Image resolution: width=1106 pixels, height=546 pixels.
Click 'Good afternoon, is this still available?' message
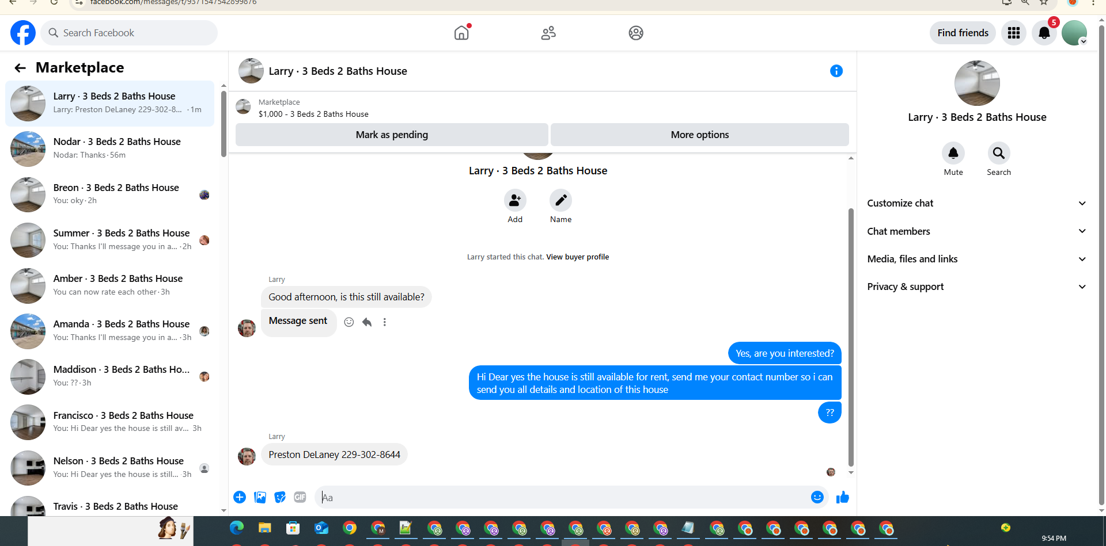tap(346, 297)
